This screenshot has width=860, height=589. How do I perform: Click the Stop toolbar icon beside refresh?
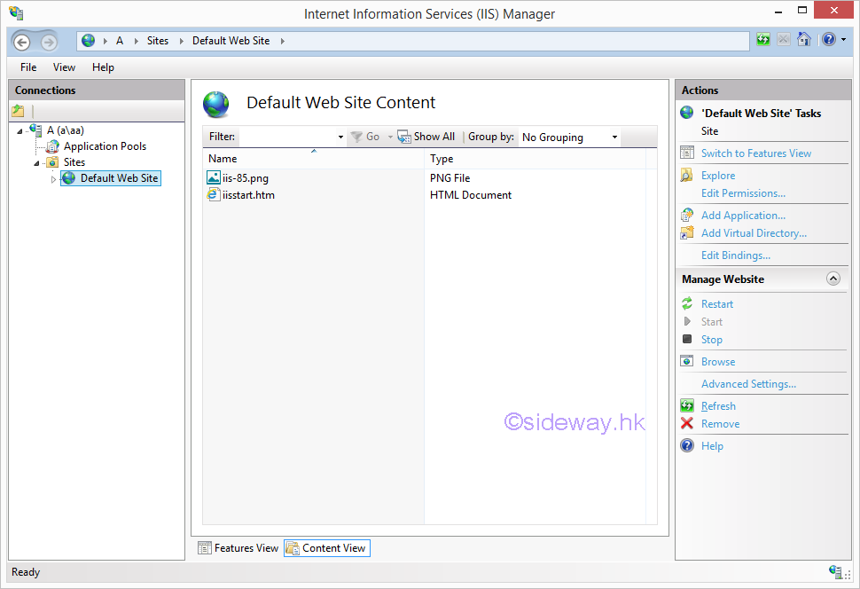tap(783, 40)
